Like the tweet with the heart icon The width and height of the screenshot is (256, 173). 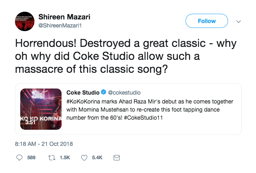click(x=85, y=158)
